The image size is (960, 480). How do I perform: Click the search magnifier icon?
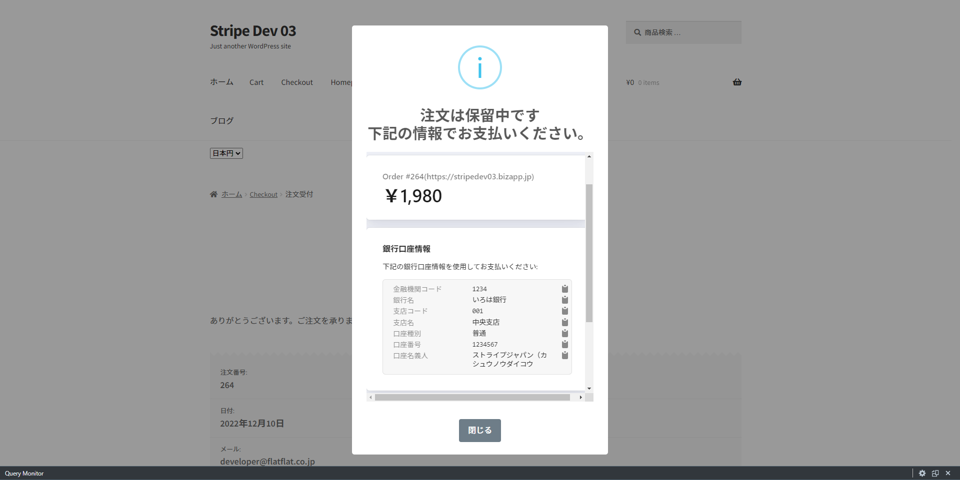coord(637,32)
